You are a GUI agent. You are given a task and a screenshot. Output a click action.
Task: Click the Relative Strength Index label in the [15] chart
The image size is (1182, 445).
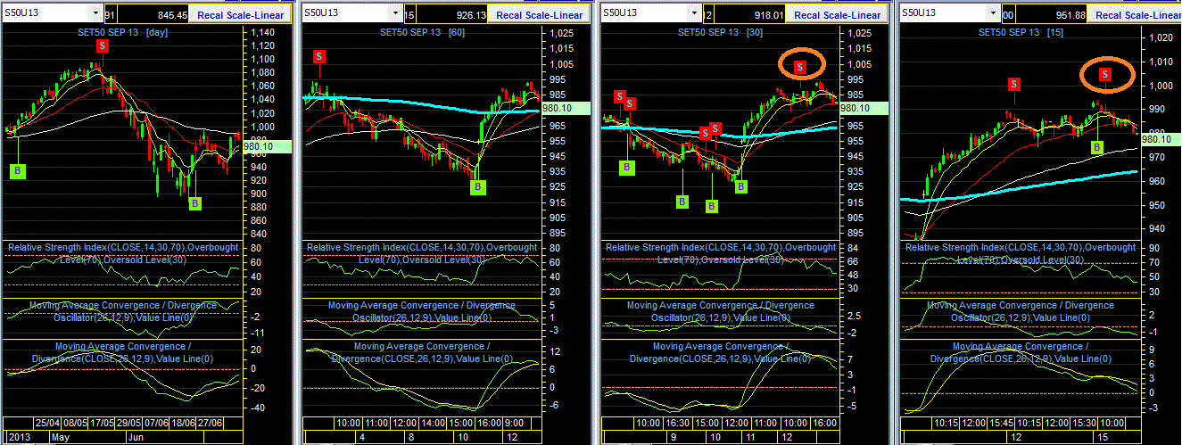point(1021,253)
